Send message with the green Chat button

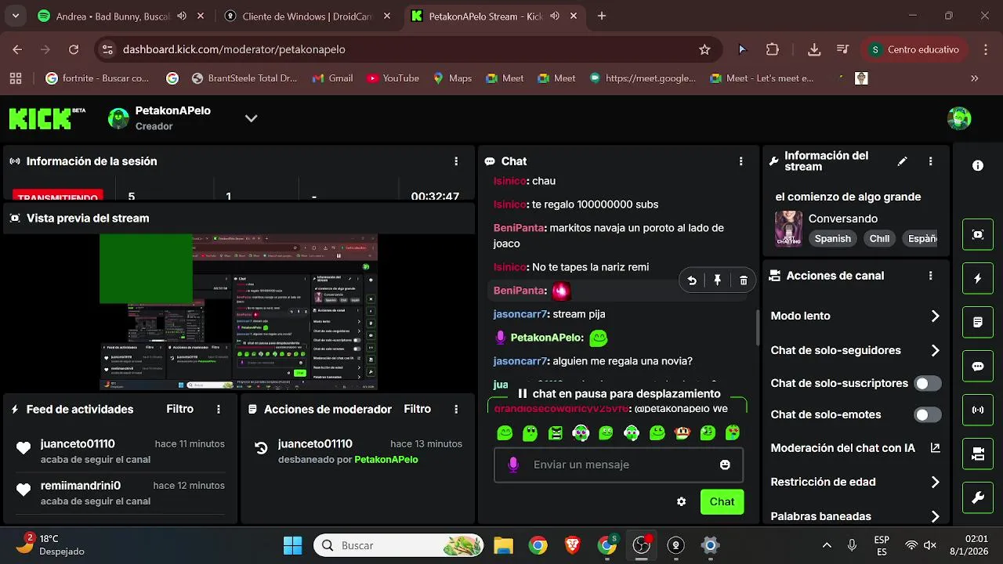(x=722, y=501)
